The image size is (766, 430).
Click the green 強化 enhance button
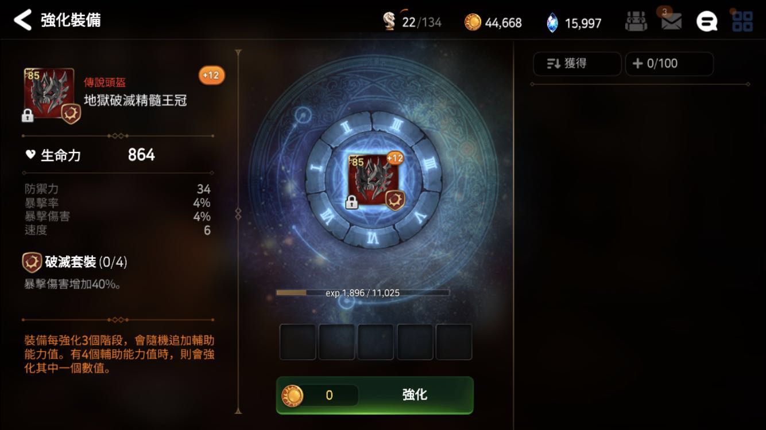375,395
